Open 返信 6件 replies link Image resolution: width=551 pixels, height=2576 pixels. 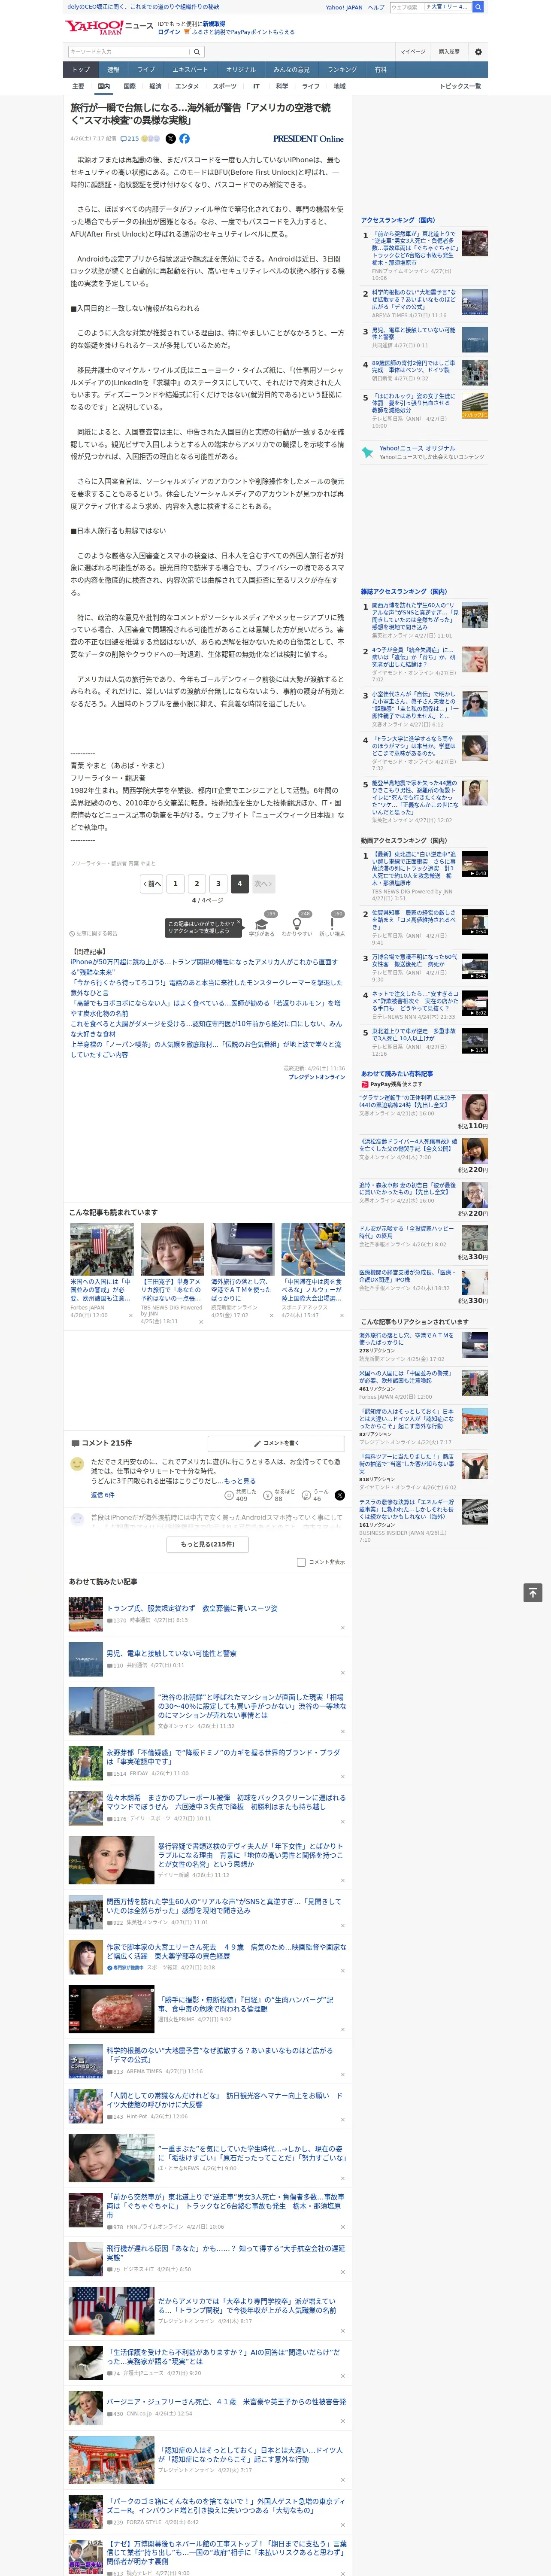click(102, 1495)
